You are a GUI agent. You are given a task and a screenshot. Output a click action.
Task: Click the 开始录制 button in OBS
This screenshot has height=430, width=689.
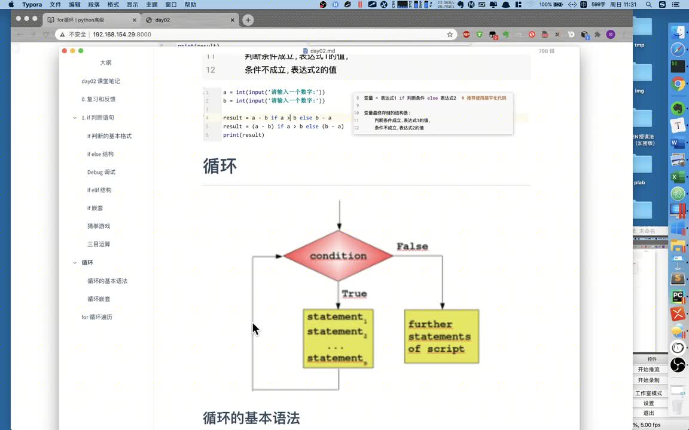click(x=648, y=380)
